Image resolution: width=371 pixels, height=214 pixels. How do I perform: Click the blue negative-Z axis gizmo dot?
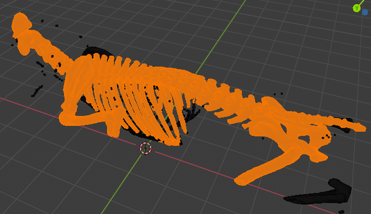tap(365, 12)
